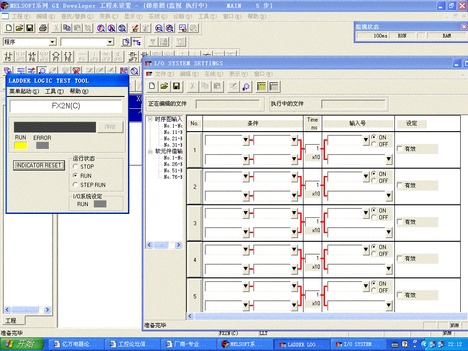Image resolution: width=468 pixels, height=351 pixels.
Task: Enable the 有效 checkbox in row 1
Action: (x=399, y=149)
